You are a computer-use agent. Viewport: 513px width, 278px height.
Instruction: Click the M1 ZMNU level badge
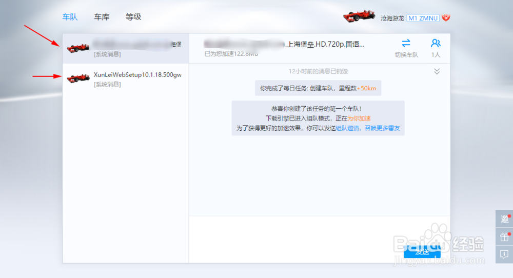[423, 18]
